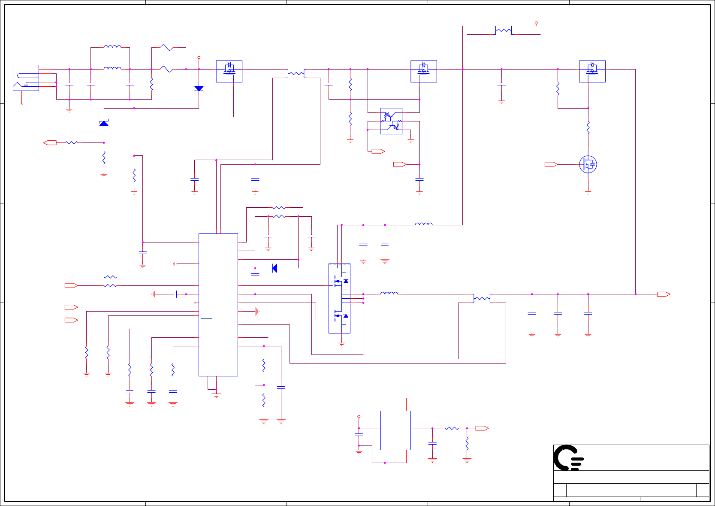This screenshot has height=506, width=715.
Task: Click the boxed dual-transistor symbol below the top rail
Action: pos(391,121)
